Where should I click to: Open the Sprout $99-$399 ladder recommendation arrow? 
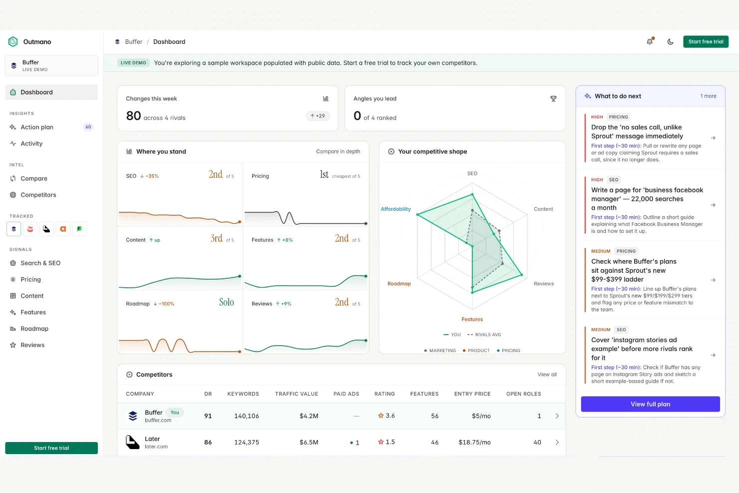pos(713,280)
